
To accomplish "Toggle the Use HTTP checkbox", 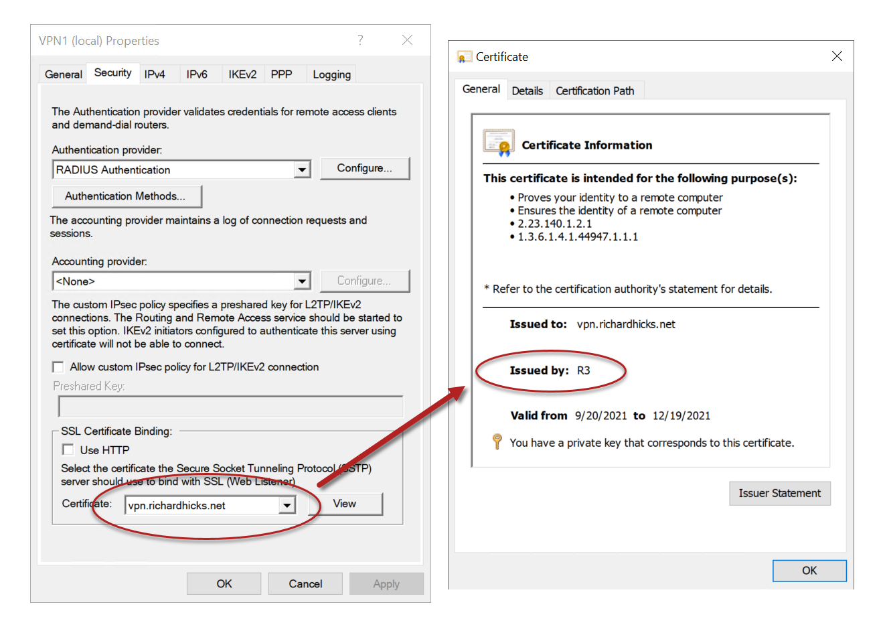I will click(68, 449).
